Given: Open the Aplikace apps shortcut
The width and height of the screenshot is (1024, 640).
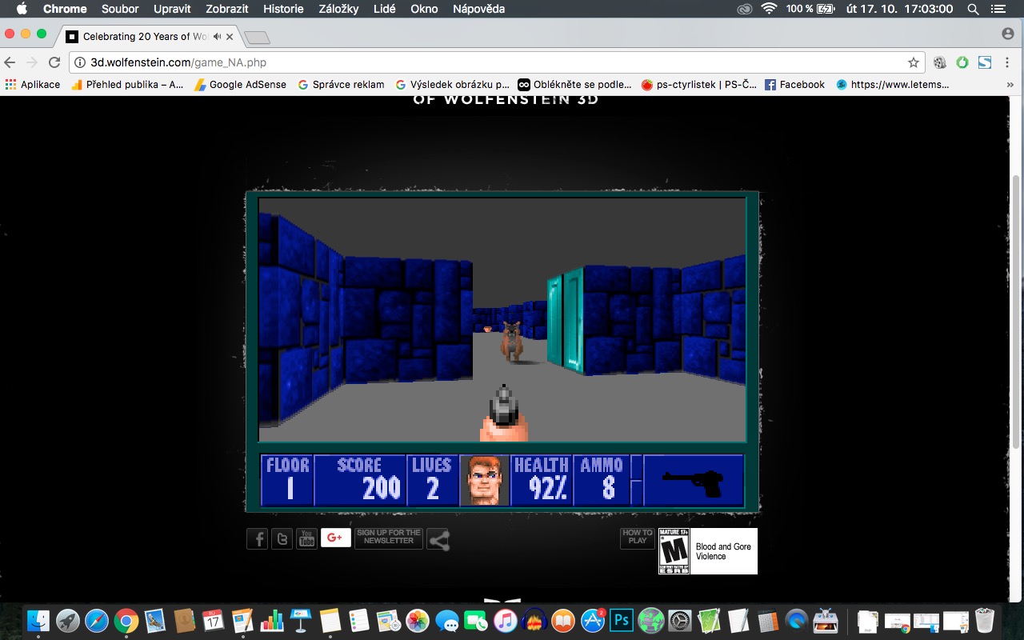Looking at the screenshot, I should tap(33, 84).
